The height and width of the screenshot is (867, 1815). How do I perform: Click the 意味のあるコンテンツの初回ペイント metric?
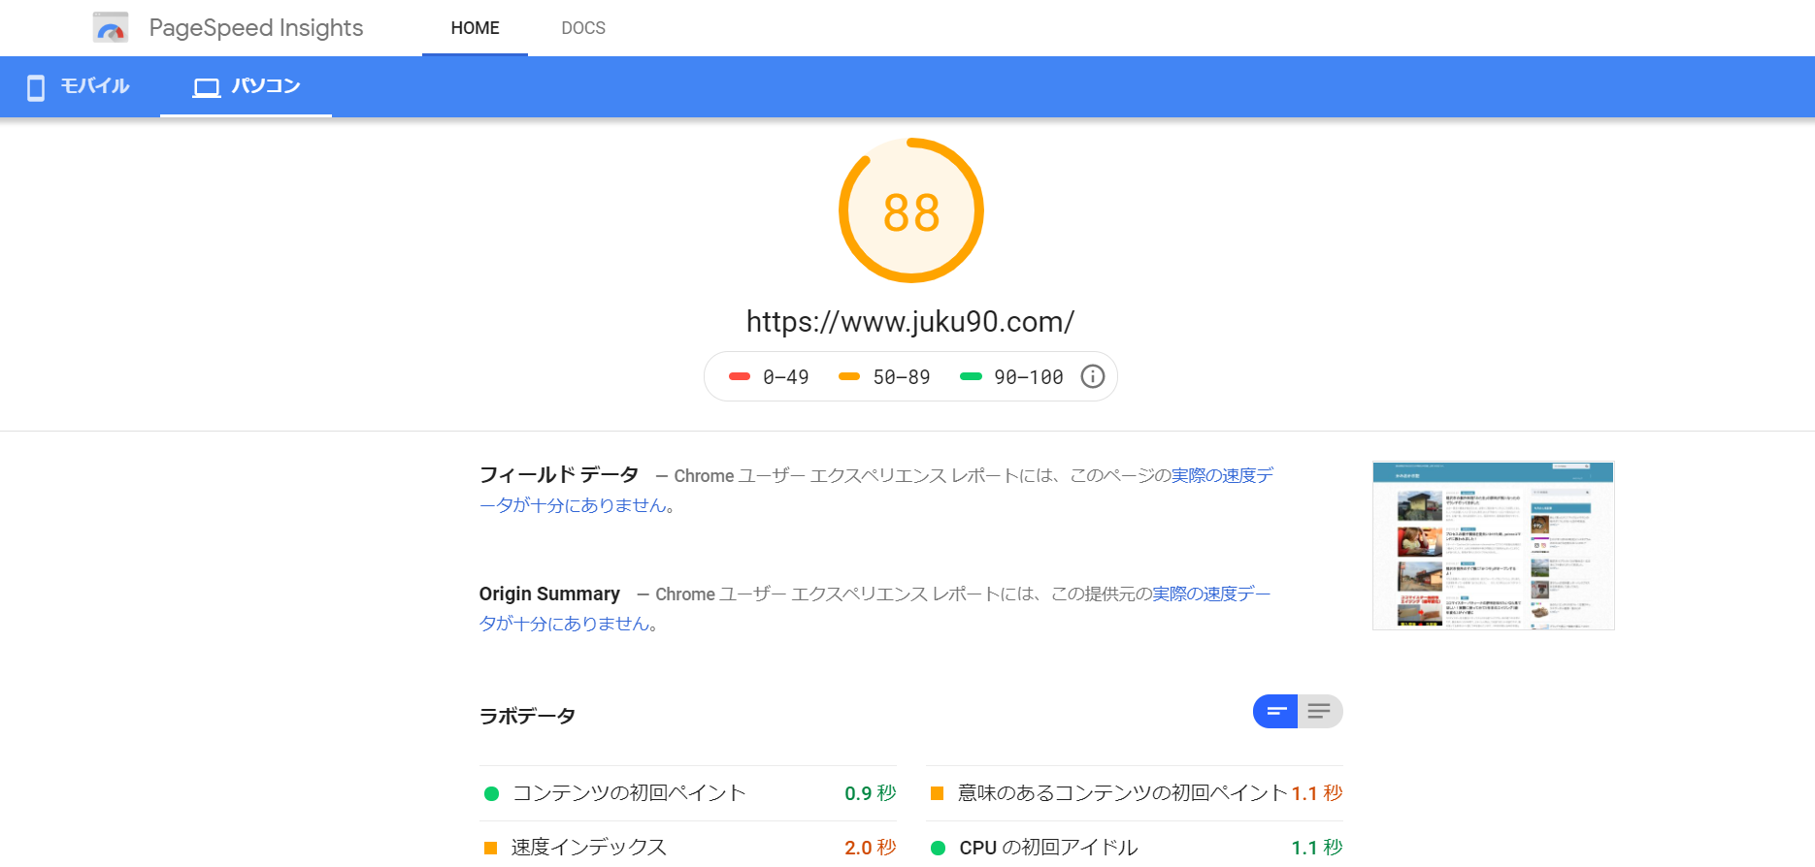[x=1135, y=793]
